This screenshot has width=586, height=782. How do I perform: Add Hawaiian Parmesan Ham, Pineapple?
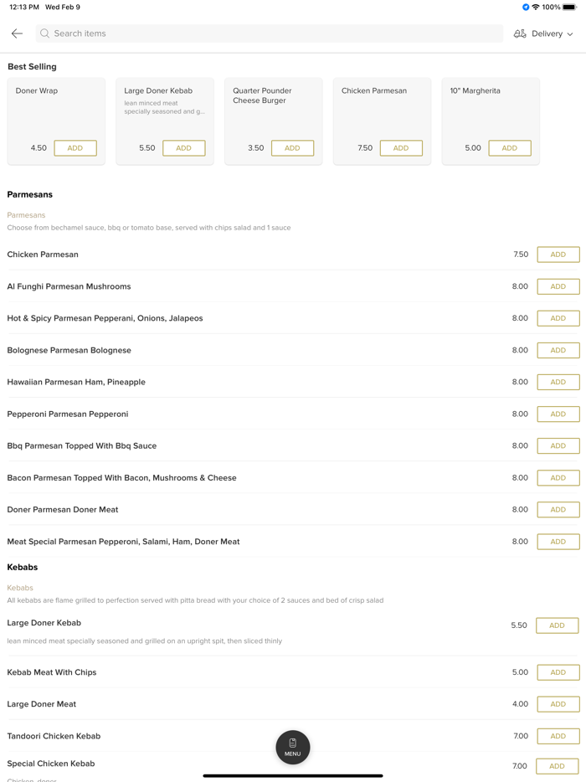pos(558,382)
